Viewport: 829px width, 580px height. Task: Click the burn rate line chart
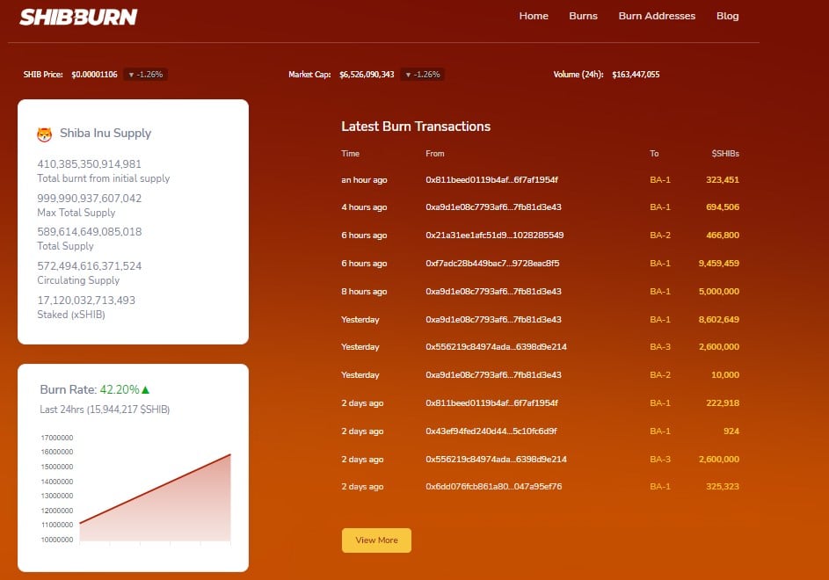pyautogui.click(x=155, y=497)
